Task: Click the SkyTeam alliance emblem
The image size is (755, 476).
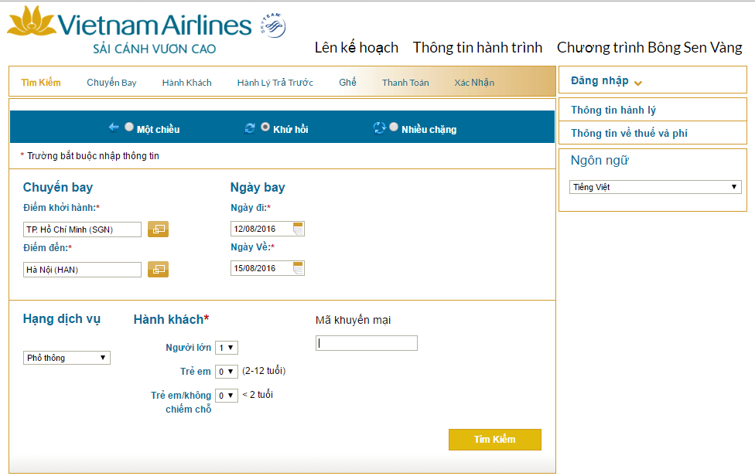Action: [x=274, y=25]
